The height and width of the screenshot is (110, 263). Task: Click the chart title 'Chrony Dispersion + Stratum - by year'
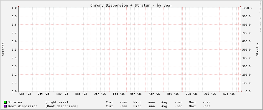[131, 5]
